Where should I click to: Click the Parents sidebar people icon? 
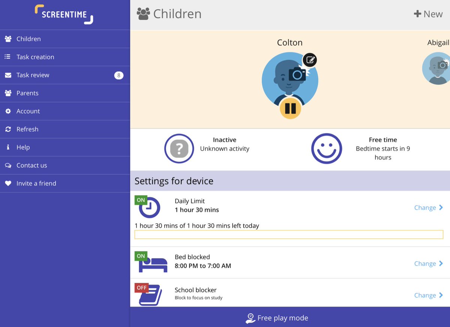coord(8,93)
